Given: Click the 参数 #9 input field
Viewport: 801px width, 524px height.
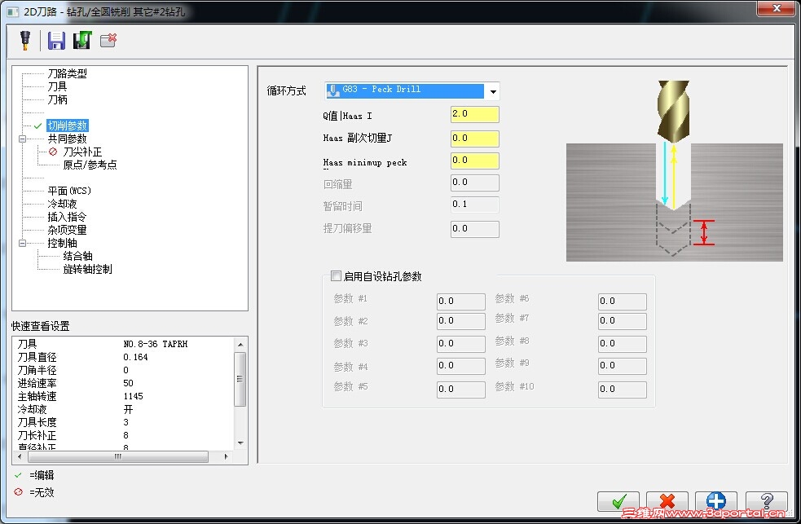Looking at the screenshot, I should coord(623,366).
